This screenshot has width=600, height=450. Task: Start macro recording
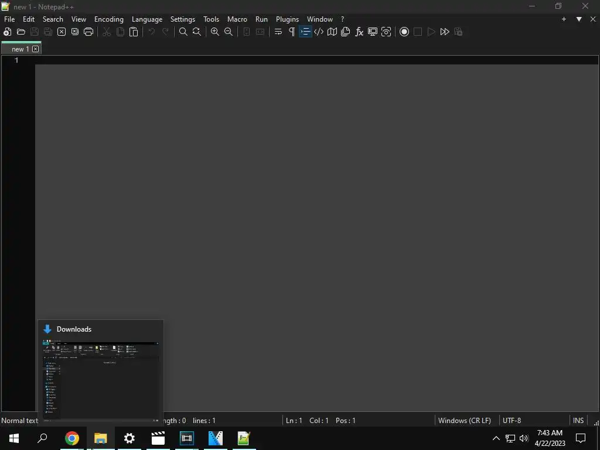pos(404,32)
